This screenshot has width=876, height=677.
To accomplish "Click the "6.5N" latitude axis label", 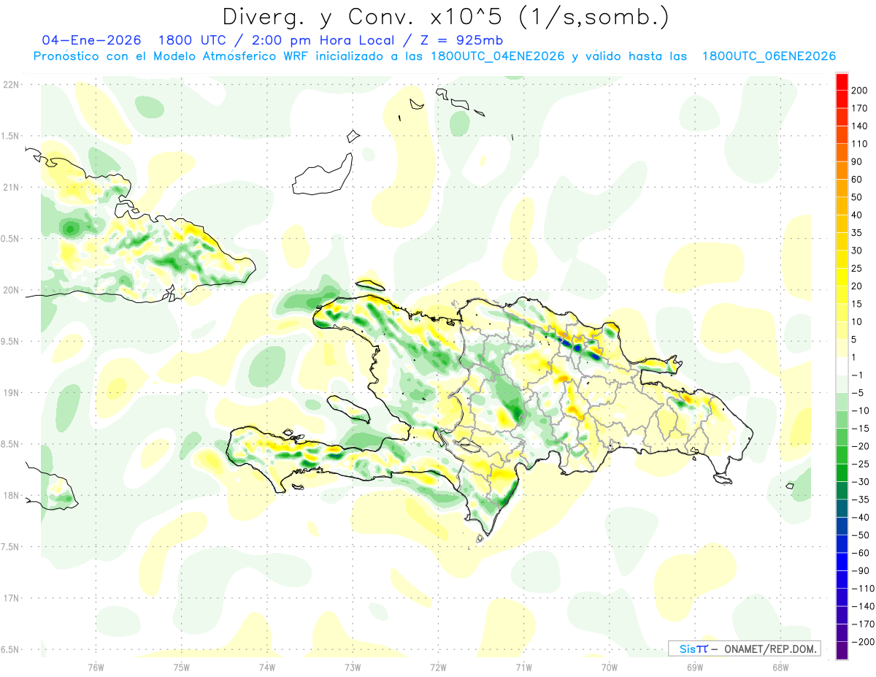I will [x=11, y=649].
